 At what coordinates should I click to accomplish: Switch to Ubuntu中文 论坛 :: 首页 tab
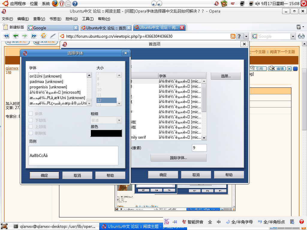pyautogui.click(x=106, y=28)
